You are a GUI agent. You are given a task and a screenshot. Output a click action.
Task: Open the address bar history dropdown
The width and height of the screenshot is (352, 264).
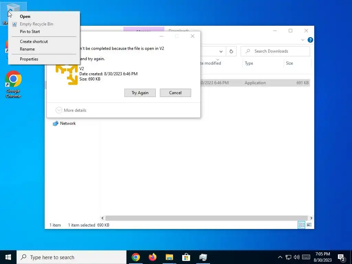click(221, 52)
